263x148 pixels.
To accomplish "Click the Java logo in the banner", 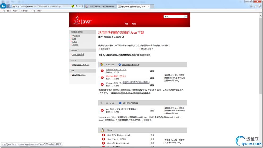I will pyautogui.click(x=82, y=20).
